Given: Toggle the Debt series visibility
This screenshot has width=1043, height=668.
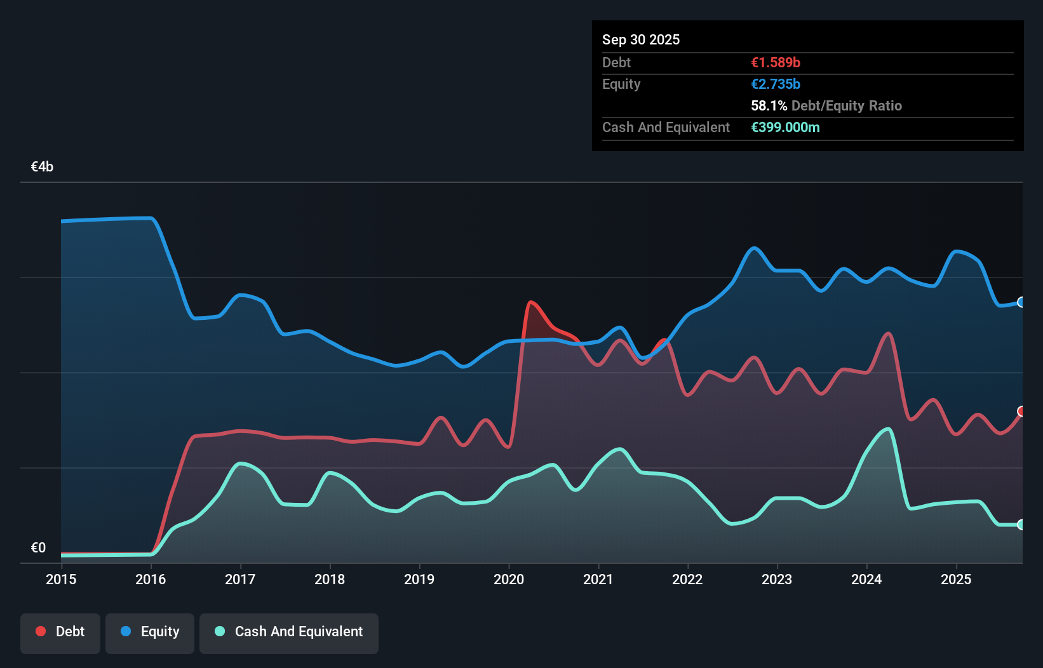Looking at the screenshot, I should [x=60, y=632].
